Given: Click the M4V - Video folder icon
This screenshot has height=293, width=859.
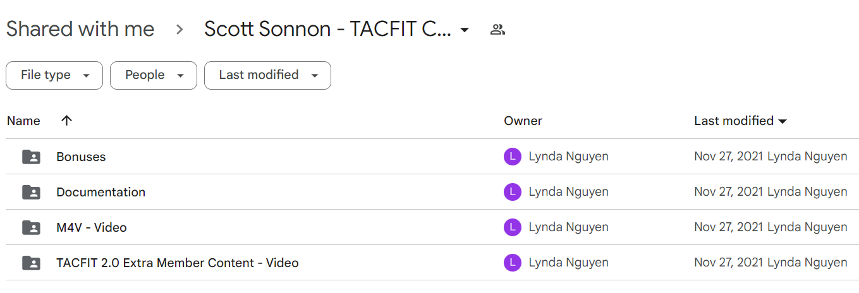Looking at the screenshot, I should click(31, 227).
